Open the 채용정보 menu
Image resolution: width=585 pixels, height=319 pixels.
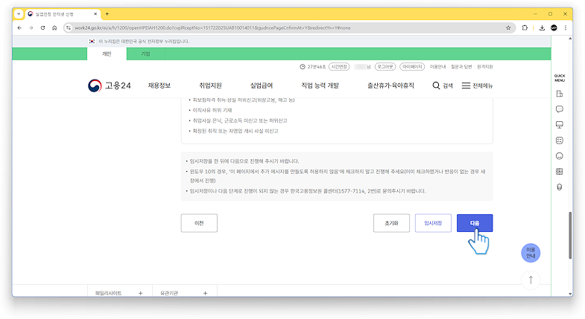pyautogui.click(x=159, y=86)
